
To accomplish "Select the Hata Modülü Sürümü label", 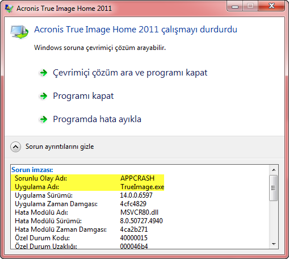I will pyautogui.click(x=48, y=221).
